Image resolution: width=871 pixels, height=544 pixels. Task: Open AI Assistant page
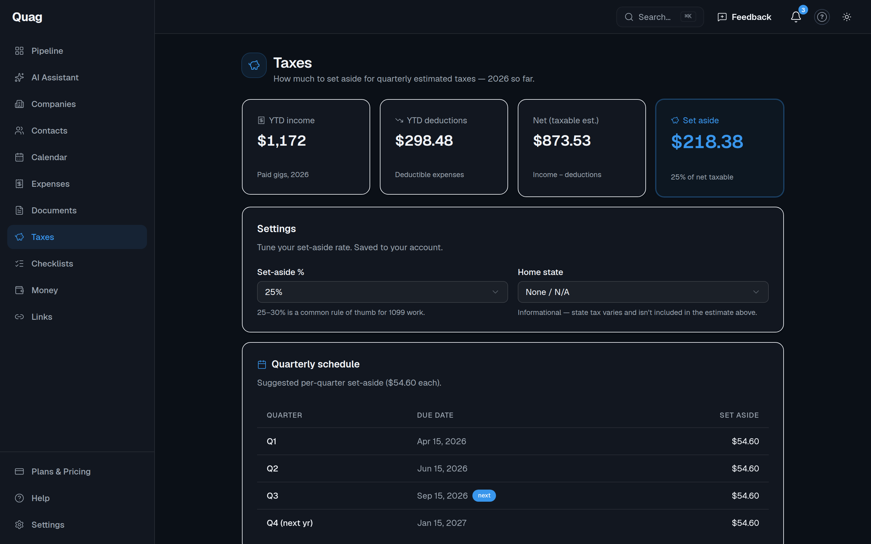click(x=77, y=77)
